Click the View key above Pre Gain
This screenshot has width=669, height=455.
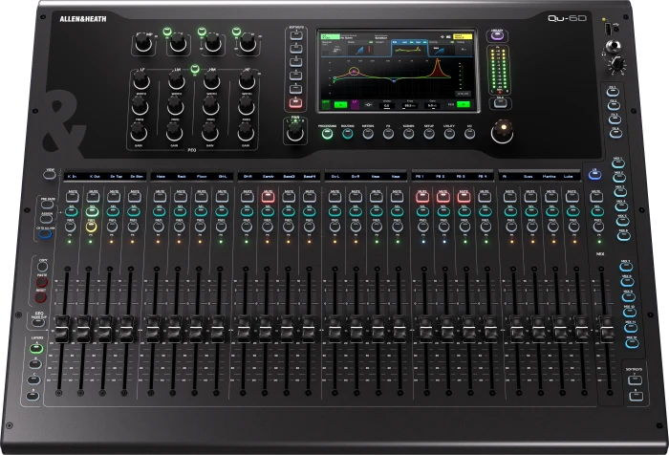(50, 174)
